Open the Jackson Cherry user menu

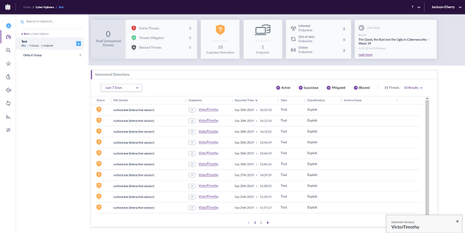click(x=447, y=7)
